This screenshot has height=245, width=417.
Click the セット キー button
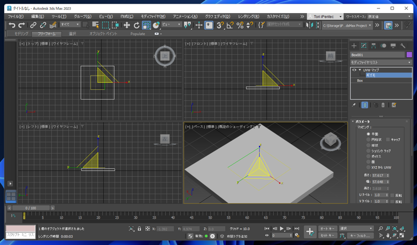327,236
